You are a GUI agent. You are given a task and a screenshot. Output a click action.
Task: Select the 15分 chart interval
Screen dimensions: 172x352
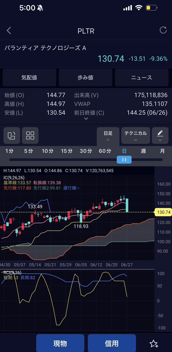point(67,151)
